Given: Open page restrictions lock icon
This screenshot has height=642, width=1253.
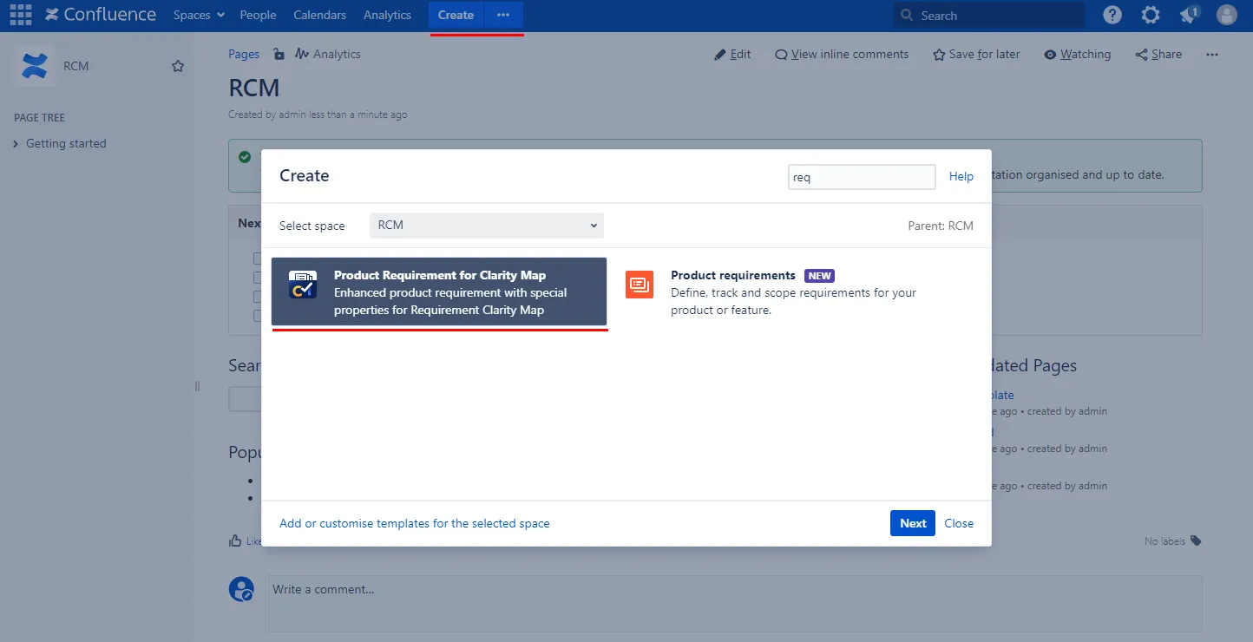Looking at the screenshot, I should (279, 54).
